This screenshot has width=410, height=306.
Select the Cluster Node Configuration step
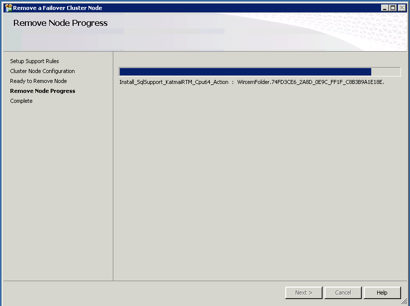[x=42, y=71]
